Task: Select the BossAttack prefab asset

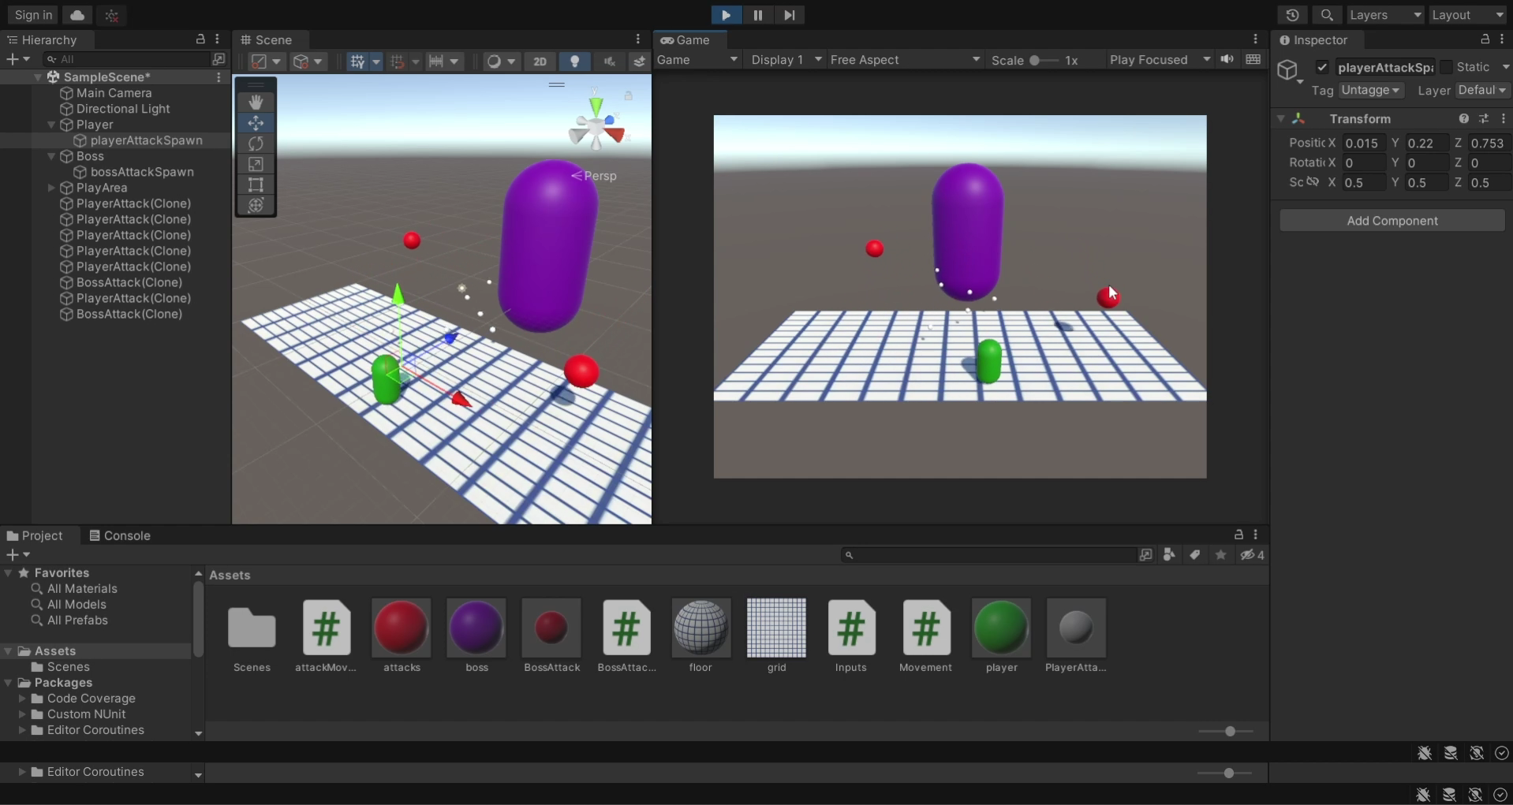Action: click(551, 628)
